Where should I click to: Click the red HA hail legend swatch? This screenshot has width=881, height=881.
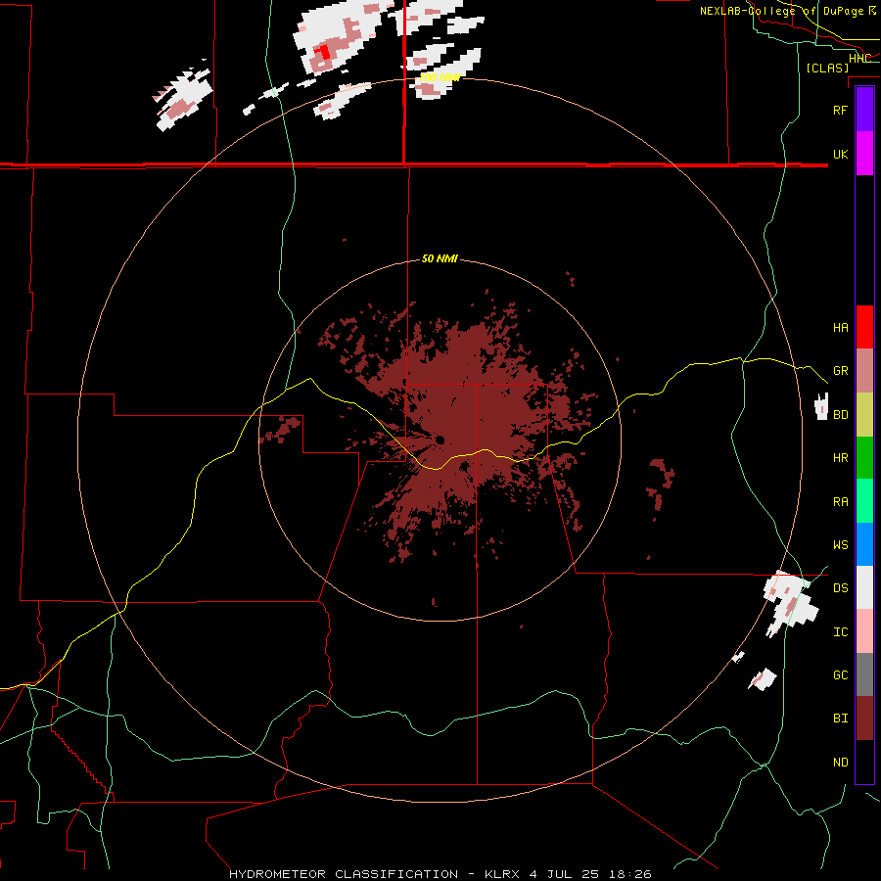(864, 327)
